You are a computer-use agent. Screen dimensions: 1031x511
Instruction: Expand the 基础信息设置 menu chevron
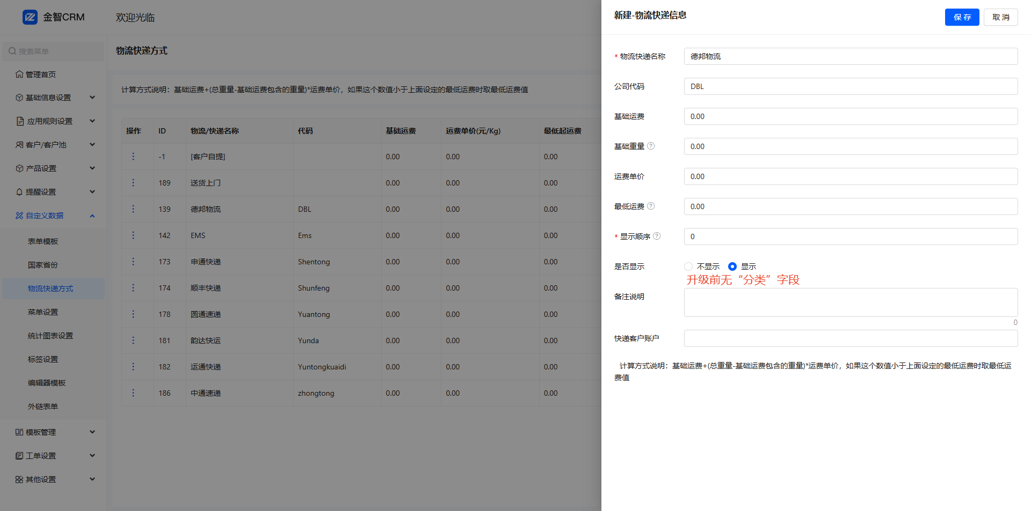(92, 98)
